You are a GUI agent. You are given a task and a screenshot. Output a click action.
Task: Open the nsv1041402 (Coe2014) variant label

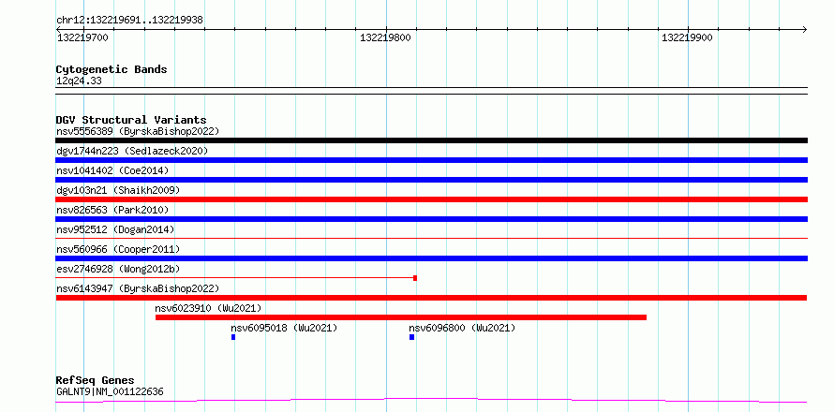click(112, 170)
